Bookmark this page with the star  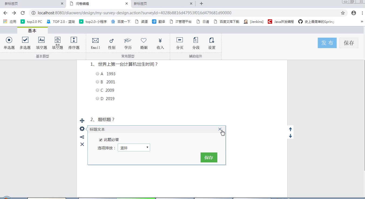pyautogui.click(x=343, y=13)
